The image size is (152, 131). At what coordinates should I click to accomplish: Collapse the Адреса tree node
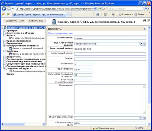click(x=4, y=35)
